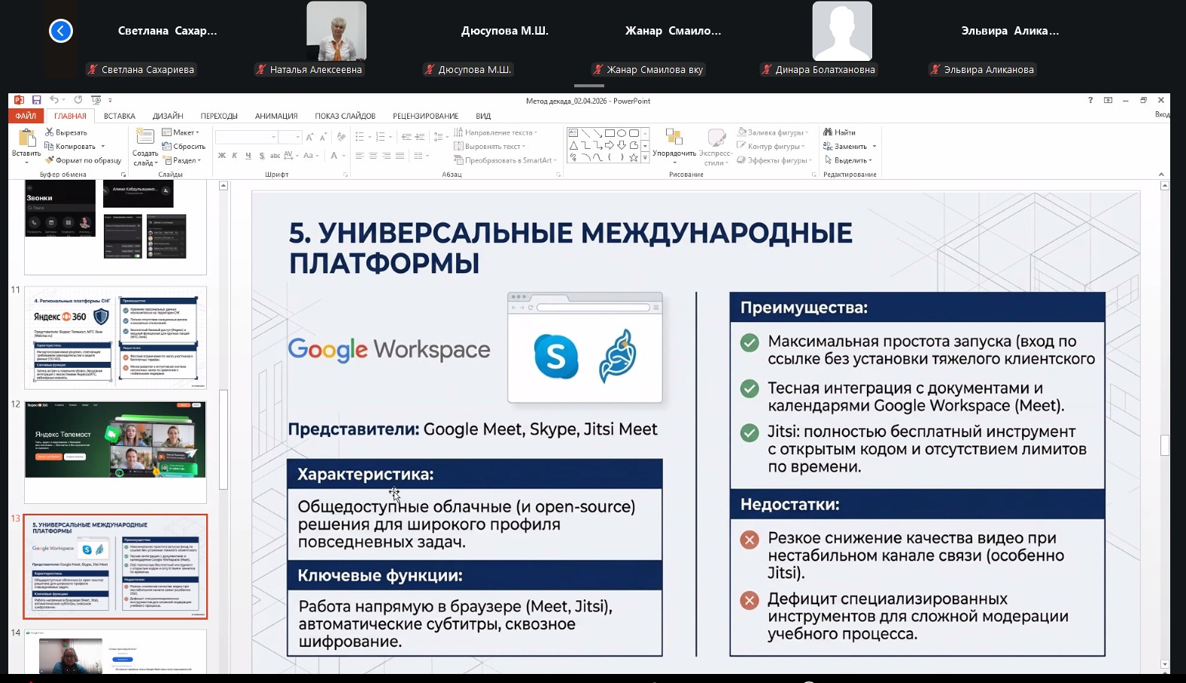1186x683 pixels.
Task: Click the Find (Найти) binoculars button
Action: [840, 132]
